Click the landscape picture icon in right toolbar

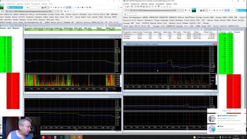194,10
